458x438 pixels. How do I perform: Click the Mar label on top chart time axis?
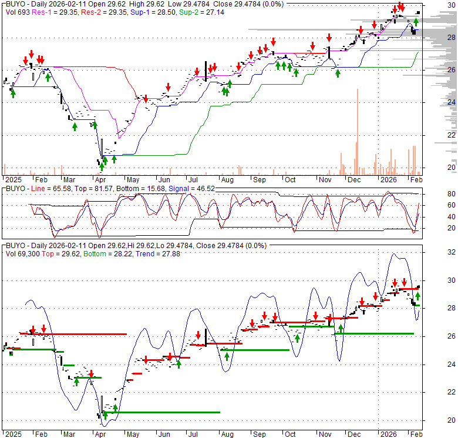tap(69, 180)
